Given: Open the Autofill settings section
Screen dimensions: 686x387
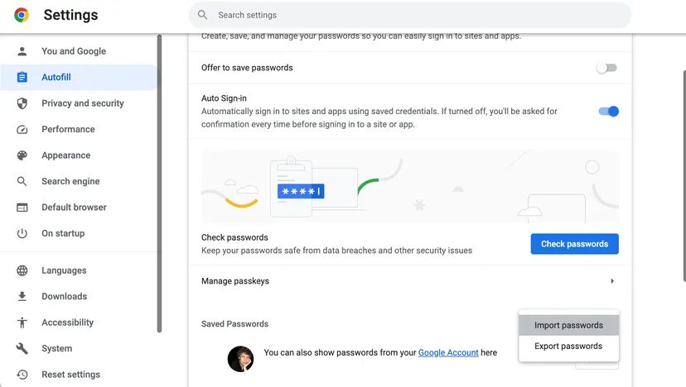Looking at the screenshot, I should pos(56,77).
